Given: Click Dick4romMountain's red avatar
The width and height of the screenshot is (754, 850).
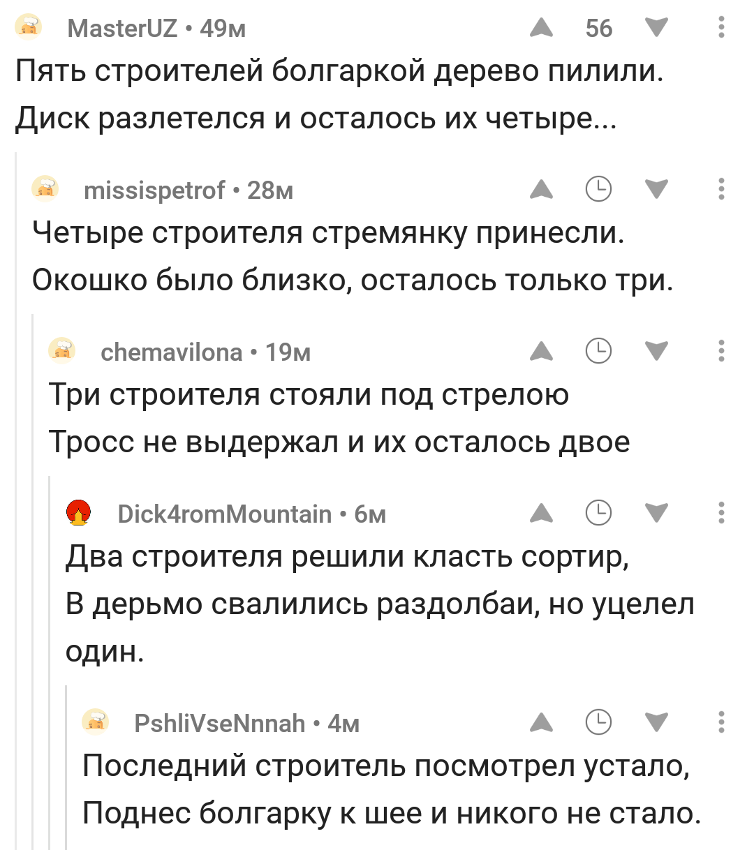Looking at the screenshot, I should point(79,513).
